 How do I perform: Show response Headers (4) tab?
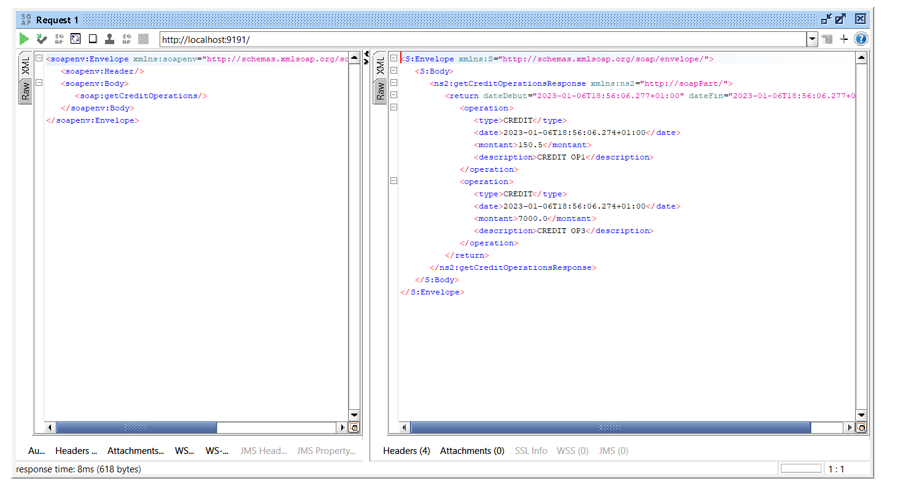(x=406, y=451)
